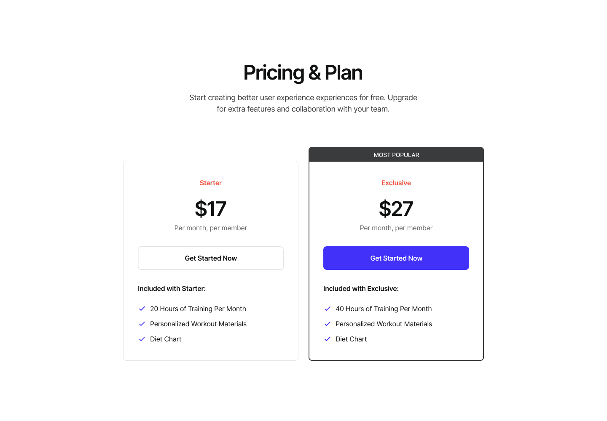The height and width of the screenshot is (421, 607).
Task: Click the checkmark next to Diet Chart in Exclusive
Action: point(328,339)
